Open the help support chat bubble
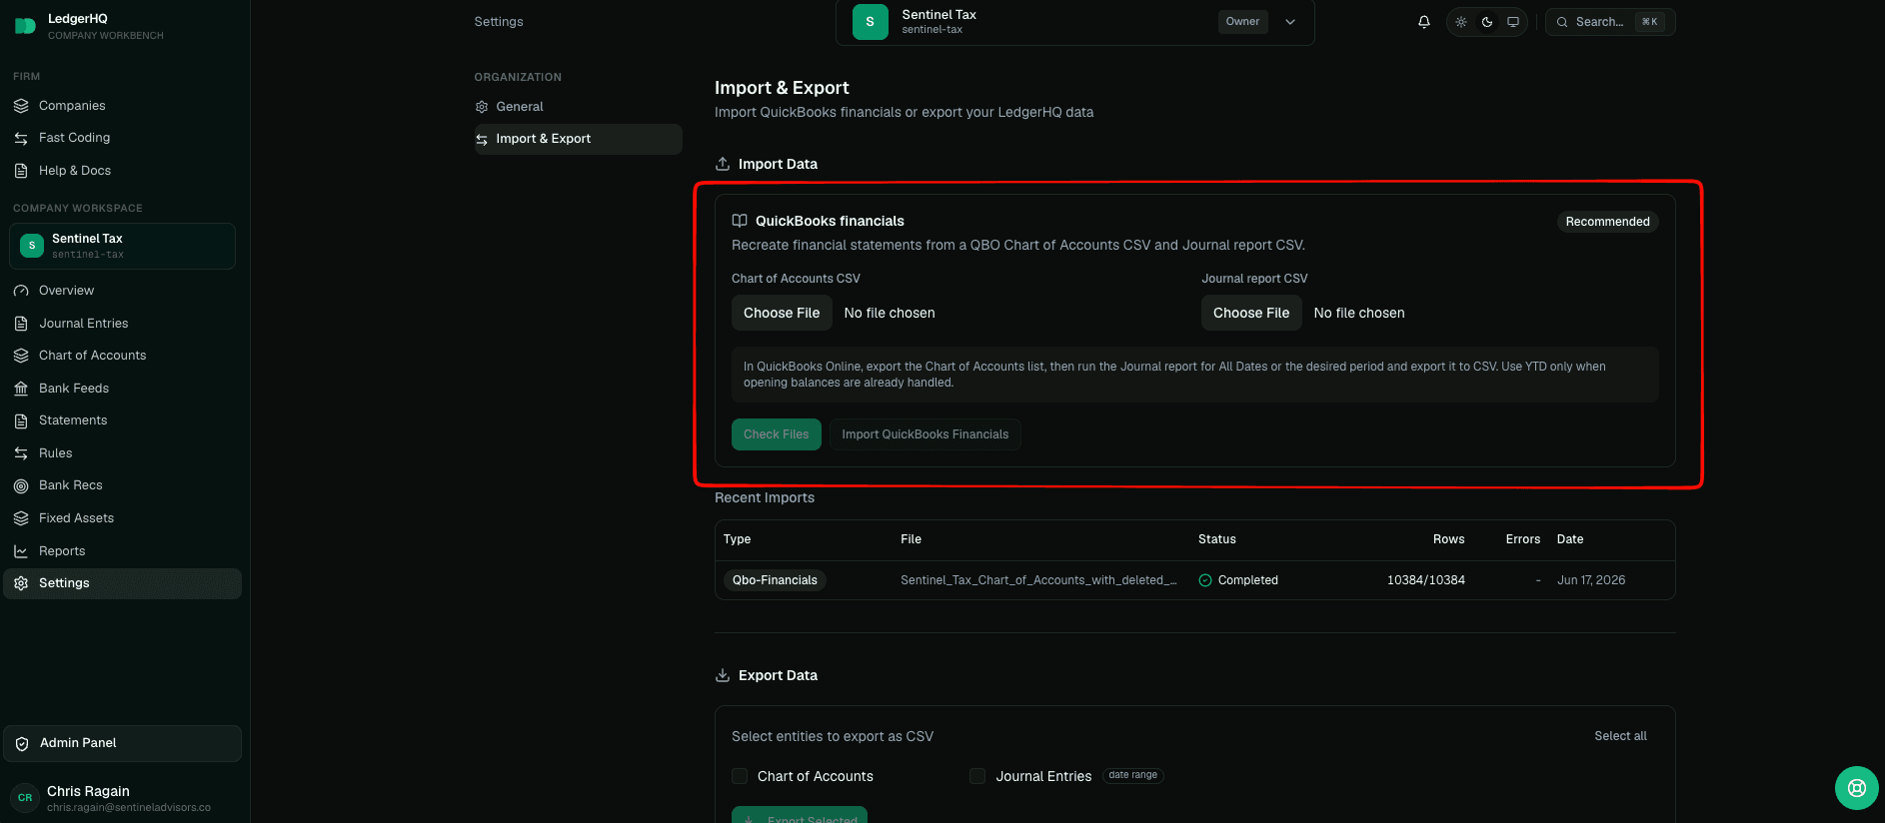The image size is (1885, 823). (1857, 788)
